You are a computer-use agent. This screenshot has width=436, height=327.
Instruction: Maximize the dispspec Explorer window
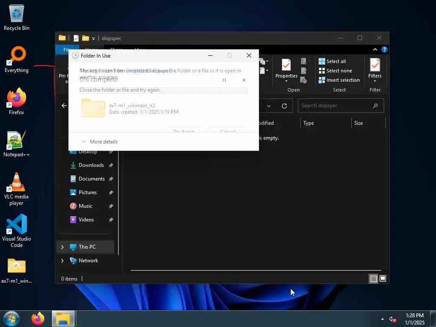point(360,38)
